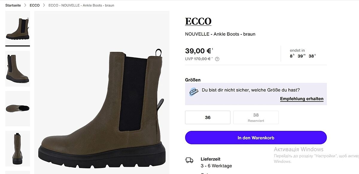Click breadcrumb chevron after Startseite
The image size is (359, 174).
coord(25,5)
